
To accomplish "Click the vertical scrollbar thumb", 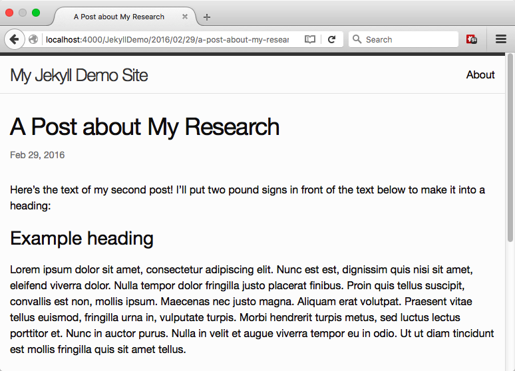I will [x=510, y=146].
